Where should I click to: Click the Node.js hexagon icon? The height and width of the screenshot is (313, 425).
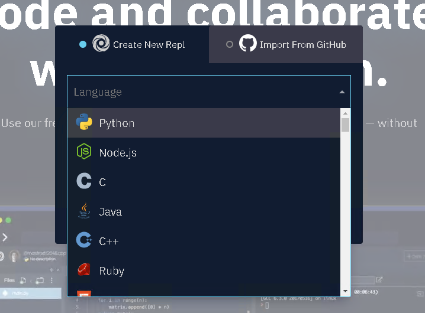[x=84, y=151]
